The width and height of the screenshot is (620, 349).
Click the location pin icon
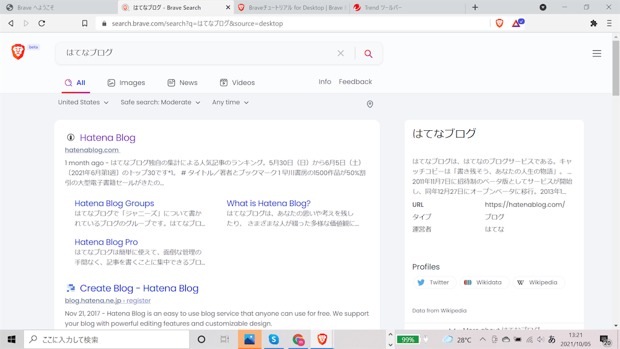(x=370, y=104)
